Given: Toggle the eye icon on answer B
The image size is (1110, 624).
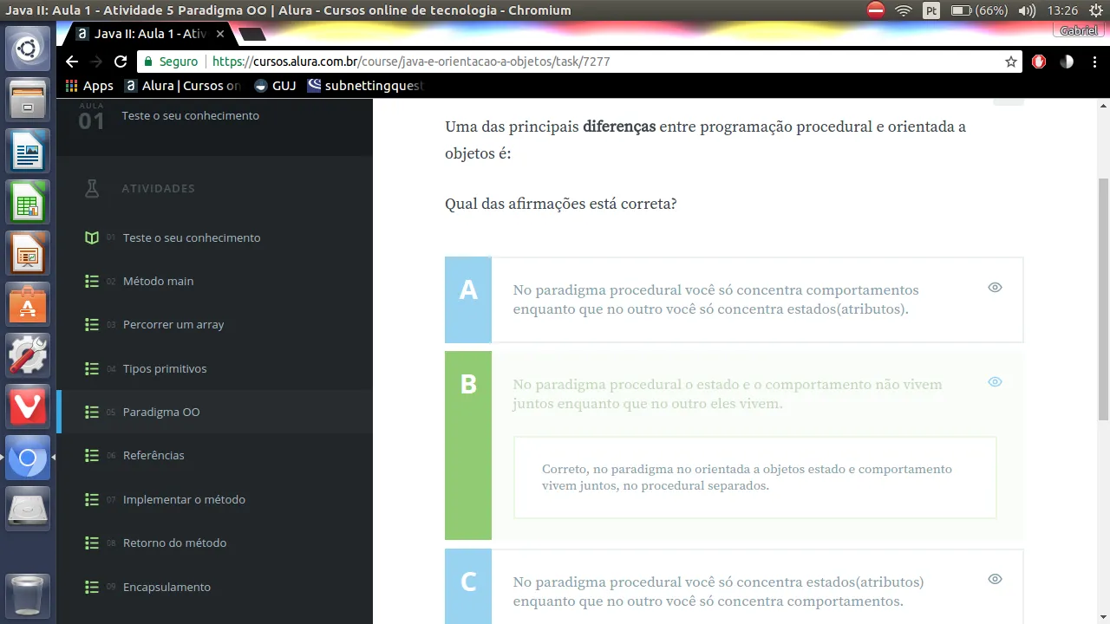Looking at the screenshot, I should pos(995,382).
